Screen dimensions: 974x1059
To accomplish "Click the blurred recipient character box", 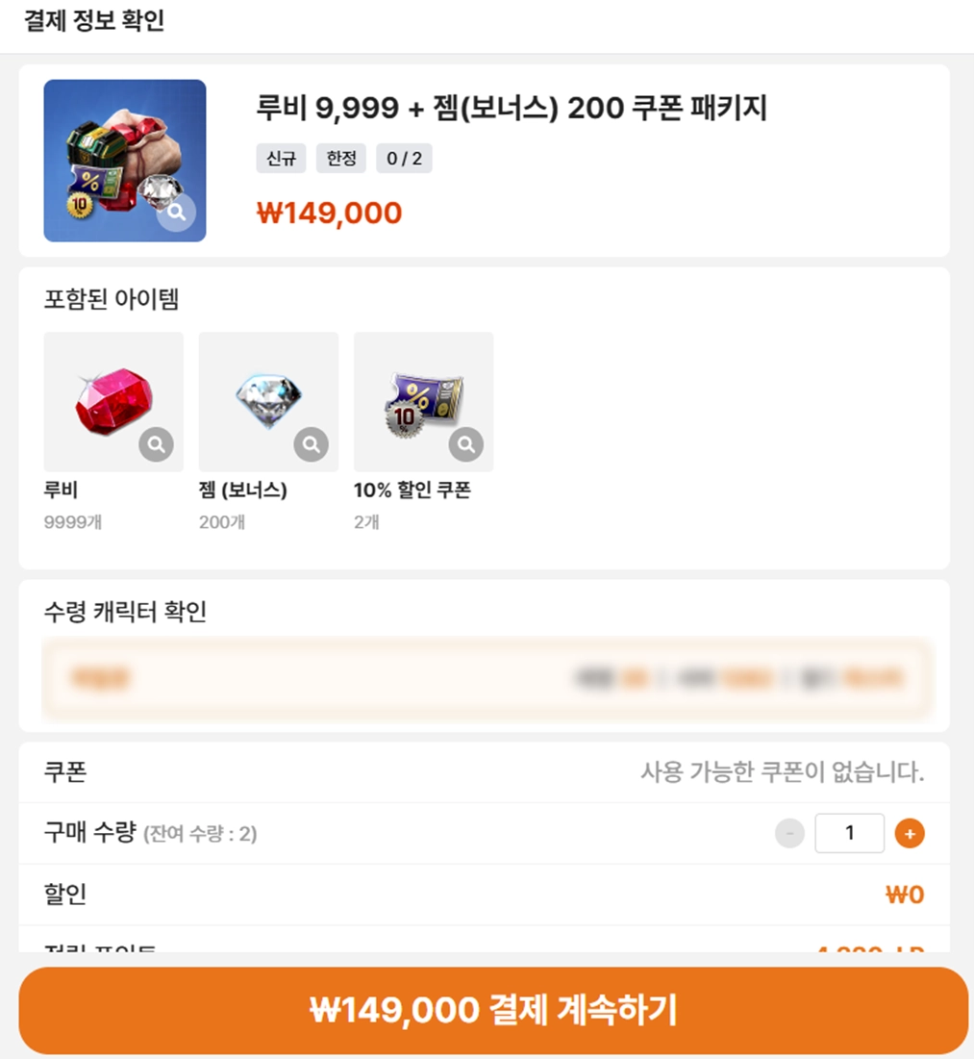I will [487, 678].
